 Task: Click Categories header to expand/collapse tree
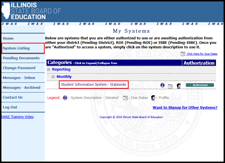click(x=82, y=63)
